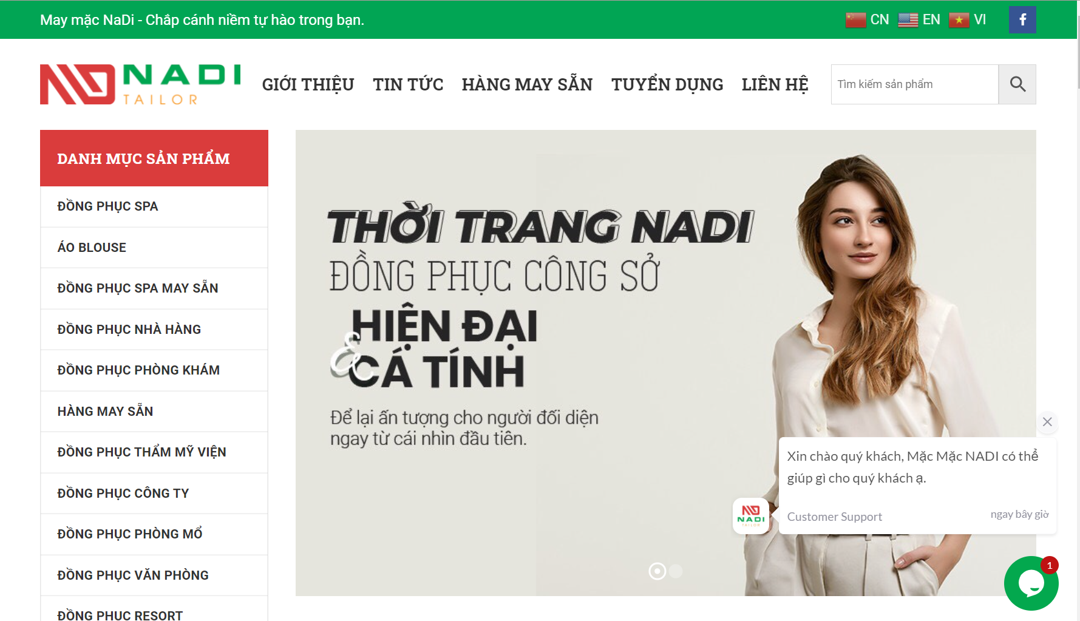Screen dimensions: 1080x621
Task: Select Vietnamese flag VI language
Action: click(968, 20)
